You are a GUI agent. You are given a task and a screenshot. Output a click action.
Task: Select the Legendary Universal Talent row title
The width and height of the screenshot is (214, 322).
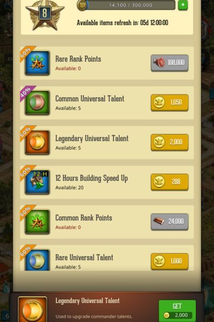click(92, 138)
